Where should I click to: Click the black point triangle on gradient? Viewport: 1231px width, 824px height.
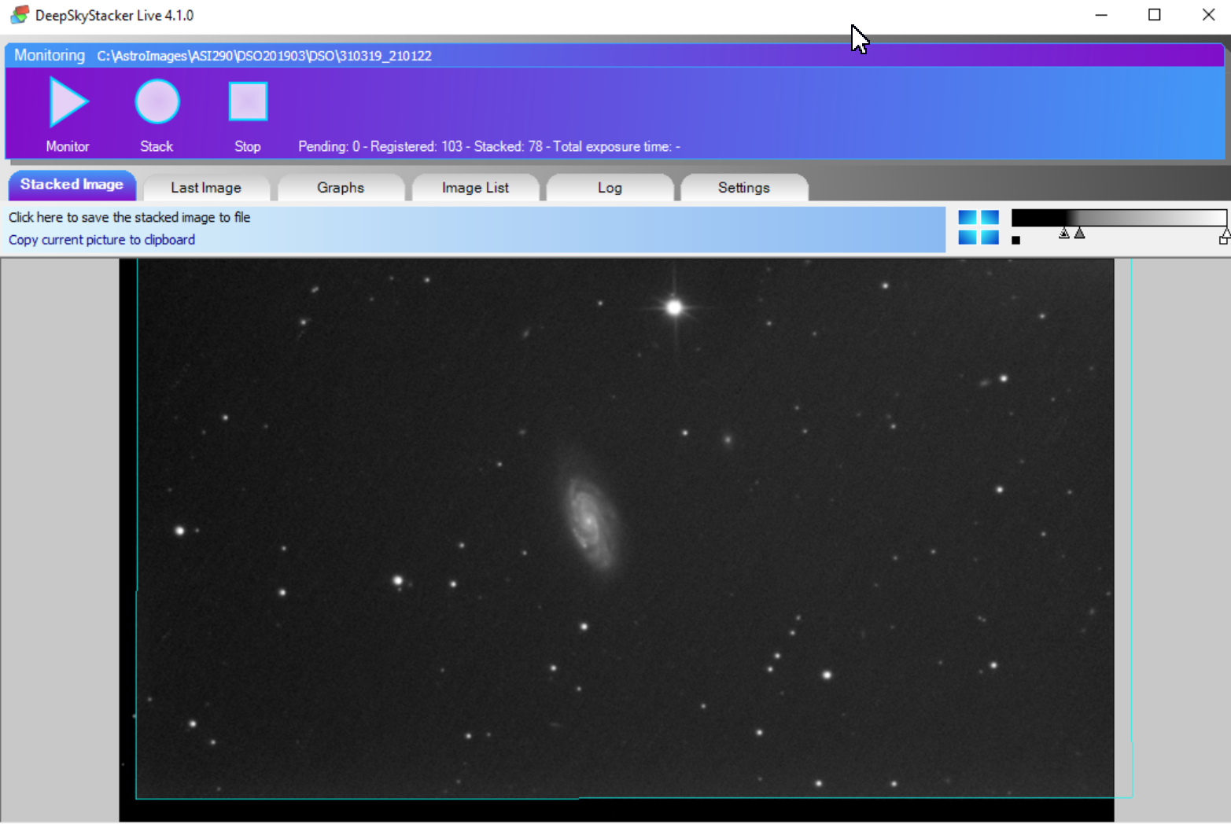(x=1063, y=233)
